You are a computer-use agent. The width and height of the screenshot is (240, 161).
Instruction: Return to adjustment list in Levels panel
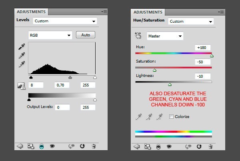pyautogui.click(x=20, y=146)
